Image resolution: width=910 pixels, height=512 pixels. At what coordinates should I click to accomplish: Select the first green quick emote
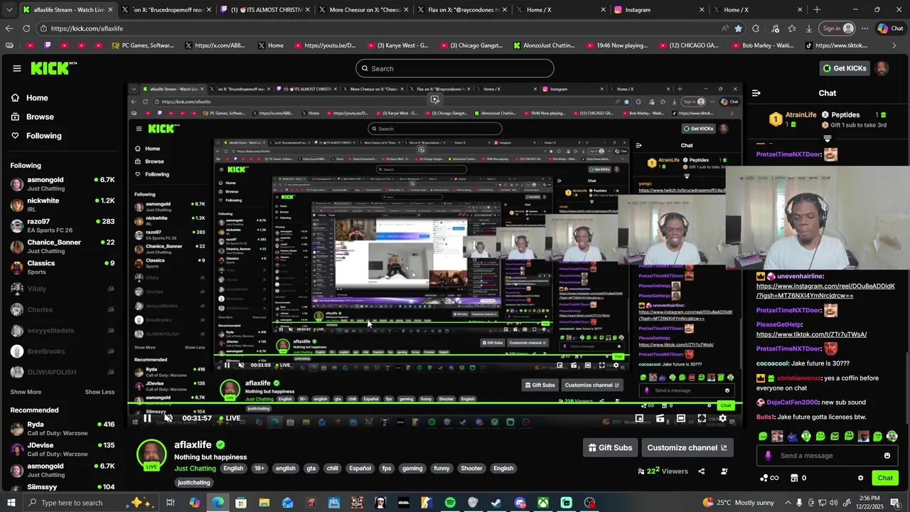point(763,436)
